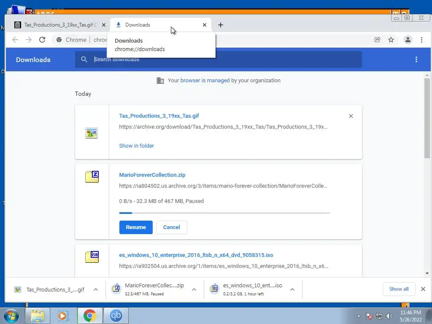Click the Chrome icon in the taskbar
432x324 pixels.
coord(89,316)
